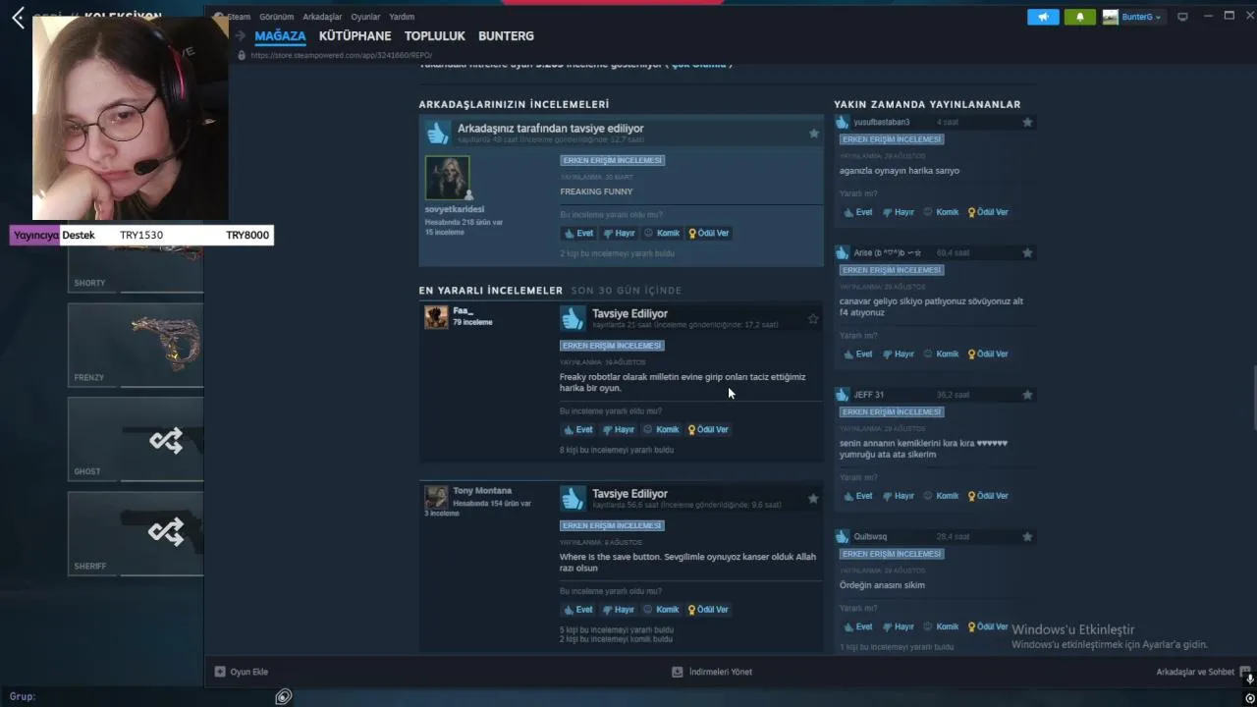The image size is (1257, 707).
Task: Open the notifications bell
Action: click(x=1080, y=17)
